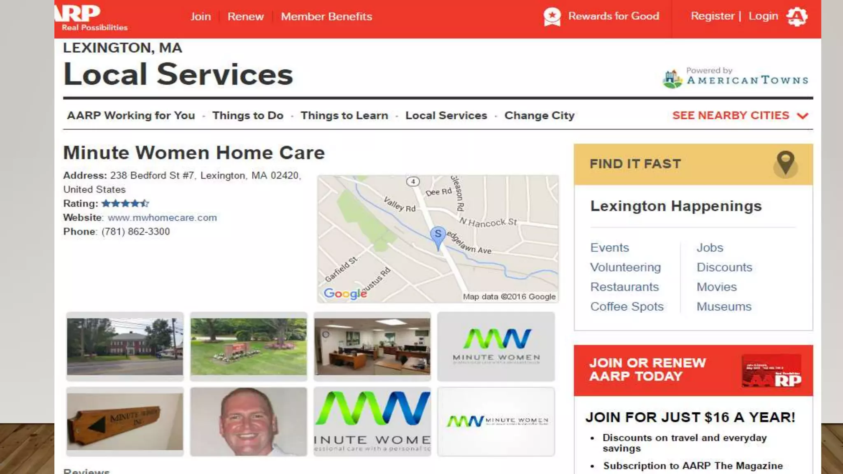The image size is (843, 474).
Task: Open the AmericanTowns logo
Action: [736, 78]
